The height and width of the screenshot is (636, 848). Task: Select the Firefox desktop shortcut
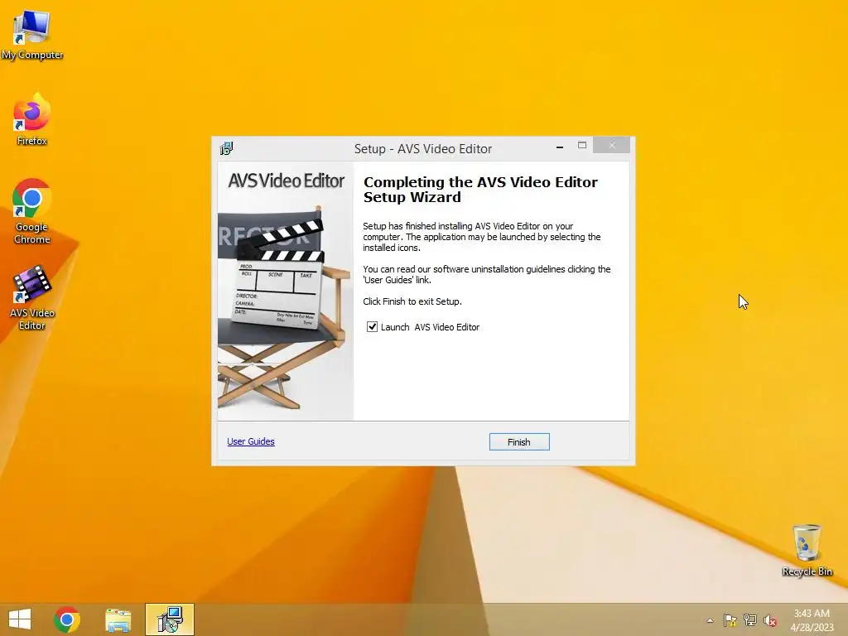32,119
